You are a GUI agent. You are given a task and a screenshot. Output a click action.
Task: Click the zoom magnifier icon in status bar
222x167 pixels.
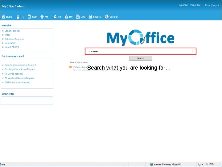(207, 164)
